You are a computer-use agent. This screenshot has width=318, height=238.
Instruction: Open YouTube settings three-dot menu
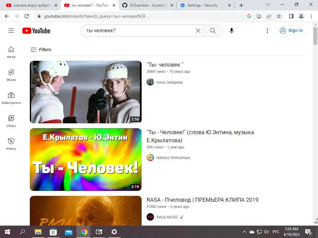point(267,31)
